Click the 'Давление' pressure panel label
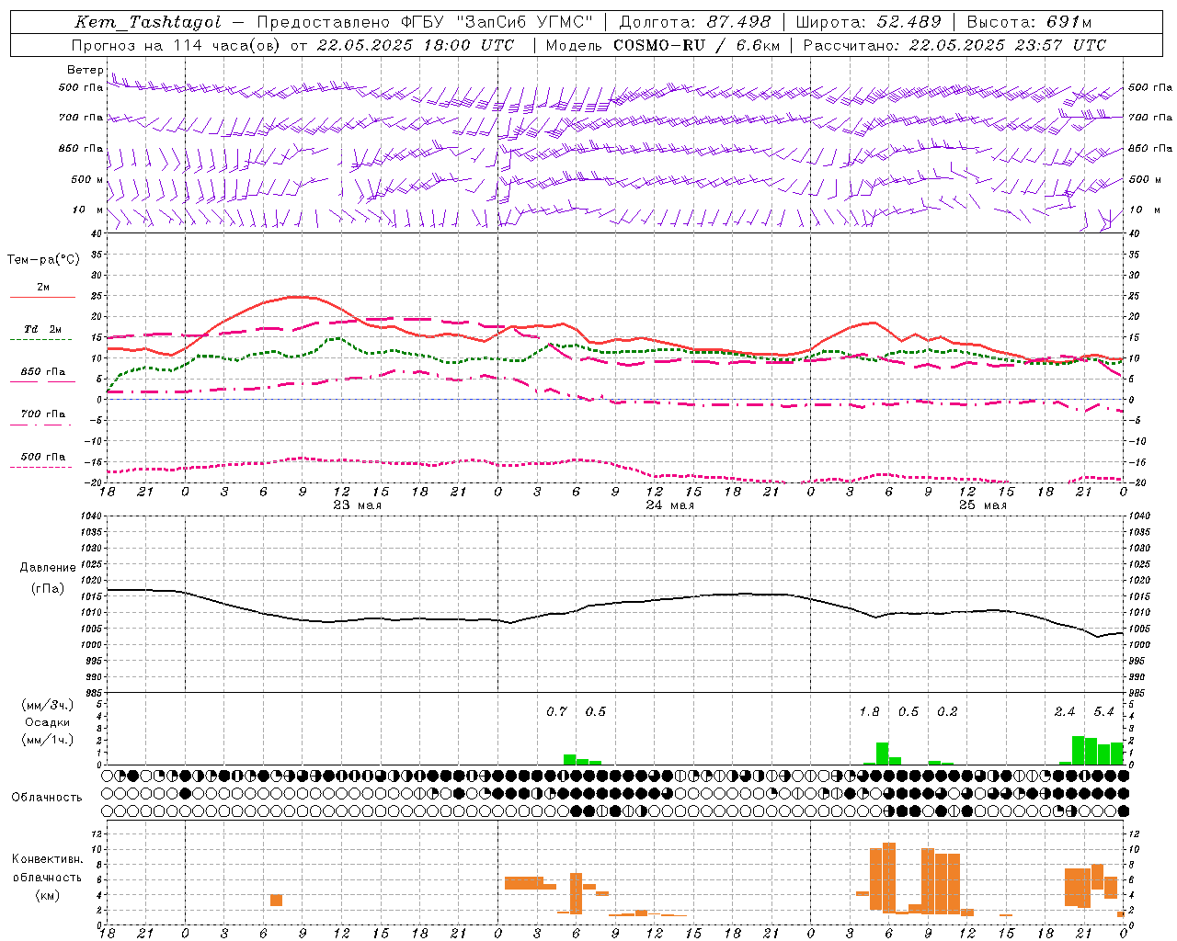 coord(48,568)
